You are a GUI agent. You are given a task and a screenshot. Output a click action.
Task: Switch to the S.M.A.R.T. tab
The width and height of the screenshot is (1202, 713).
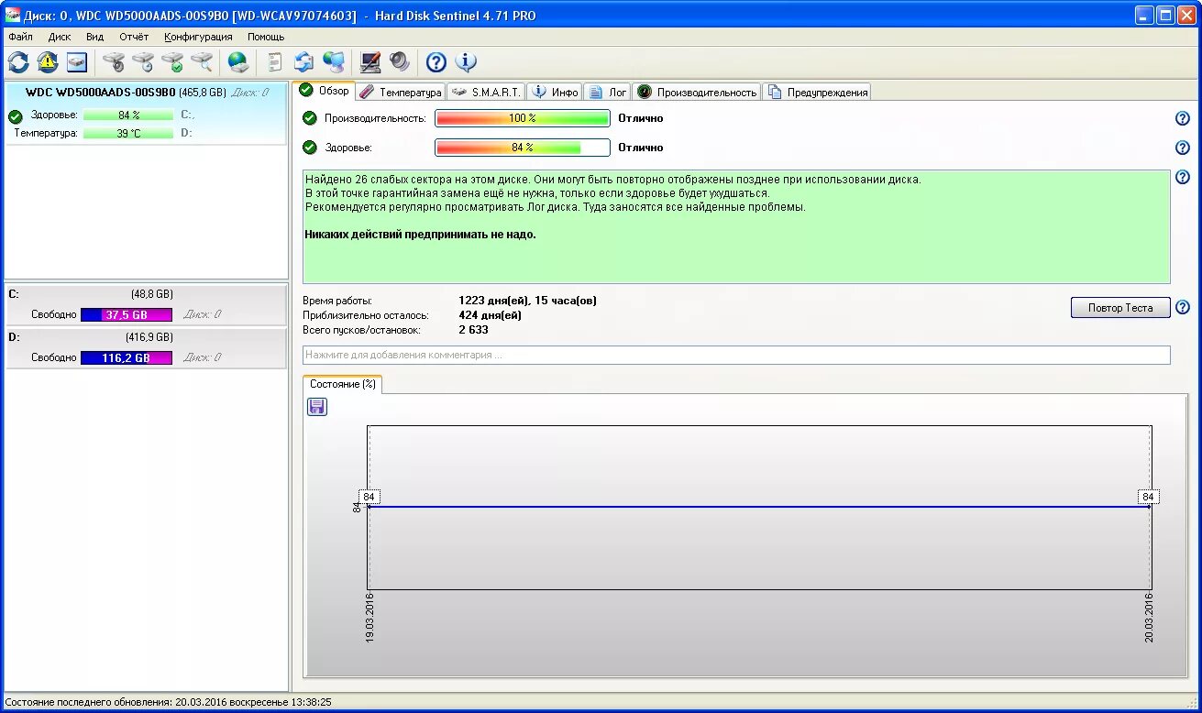(x=486, y=92)
